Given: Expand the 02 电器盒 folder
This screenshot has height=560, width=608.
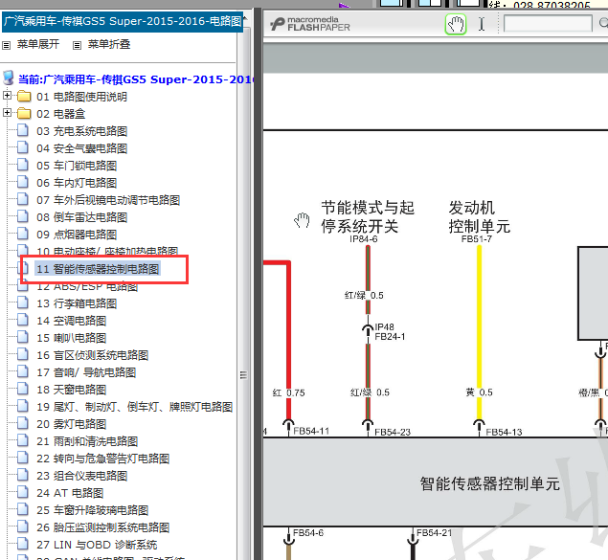Looking at the screenshot, I should (x=7, y=112).
